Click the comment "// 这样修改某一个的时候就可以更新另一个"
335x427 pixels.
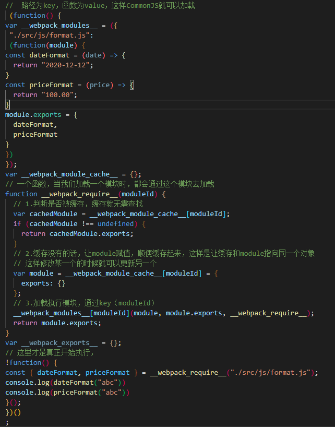pyautogui.click(x=85, y=263)
